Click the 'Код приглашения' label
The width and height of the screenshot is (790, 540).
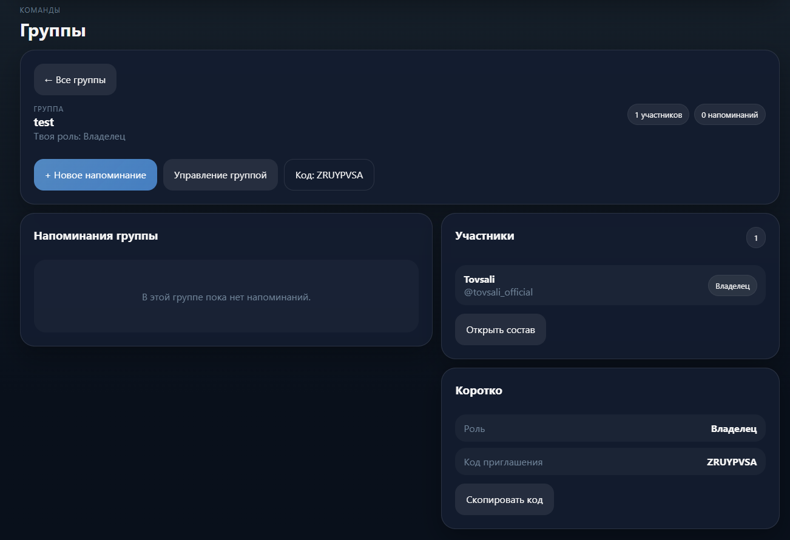coord(502,462)
